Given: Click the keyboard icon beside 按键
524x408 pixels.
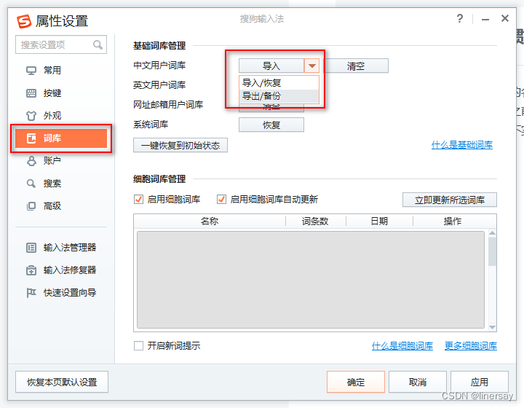Looking at the screenshot, I should [x=31, y=93].
